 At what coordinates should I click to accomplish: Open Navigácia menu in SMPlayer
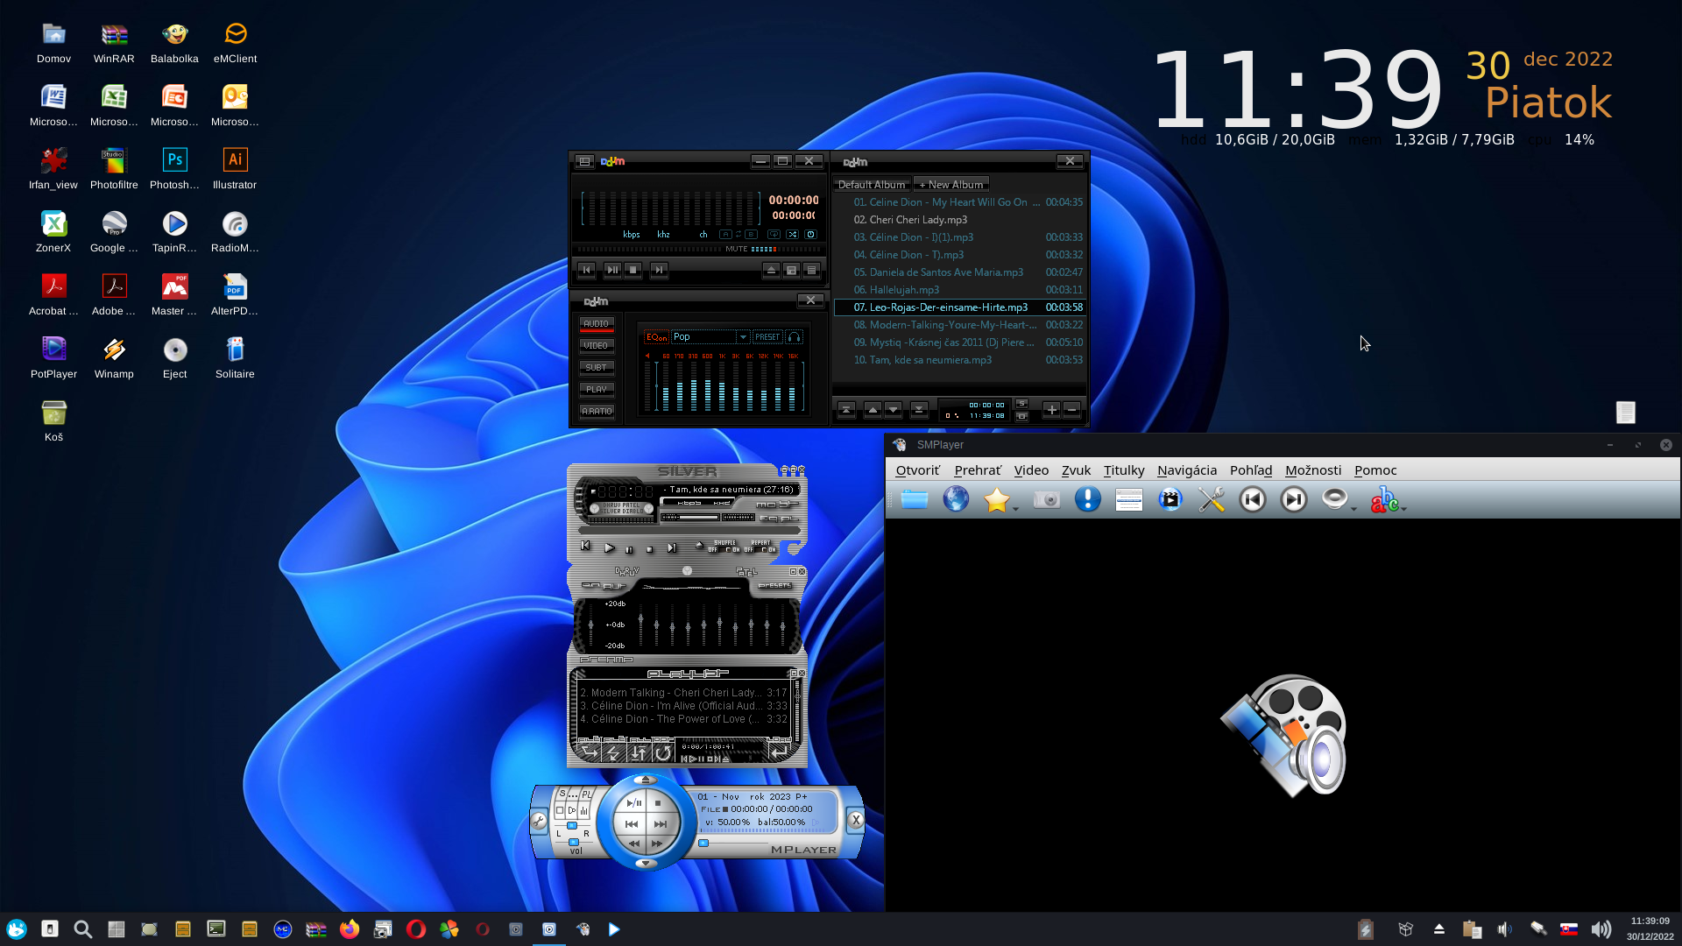1186,470
